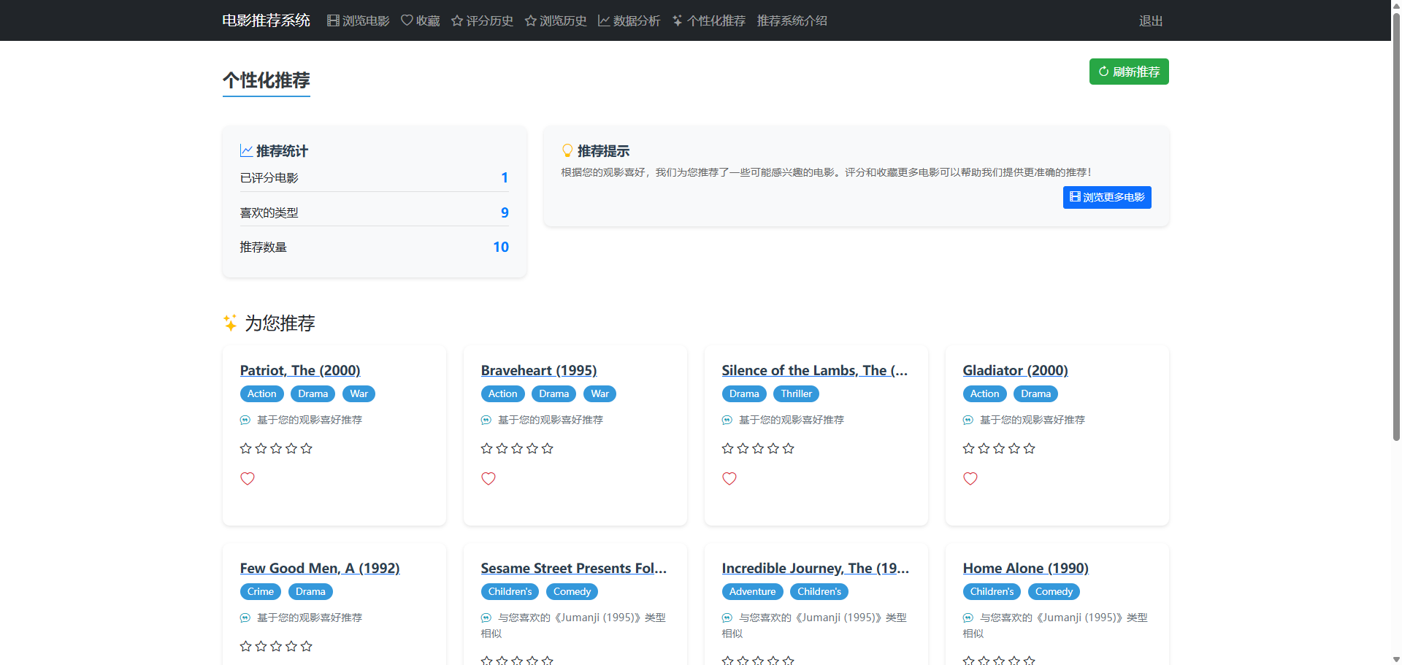
Task: Rate Braveheart (1995) four stars
Action: pos(532,448)
